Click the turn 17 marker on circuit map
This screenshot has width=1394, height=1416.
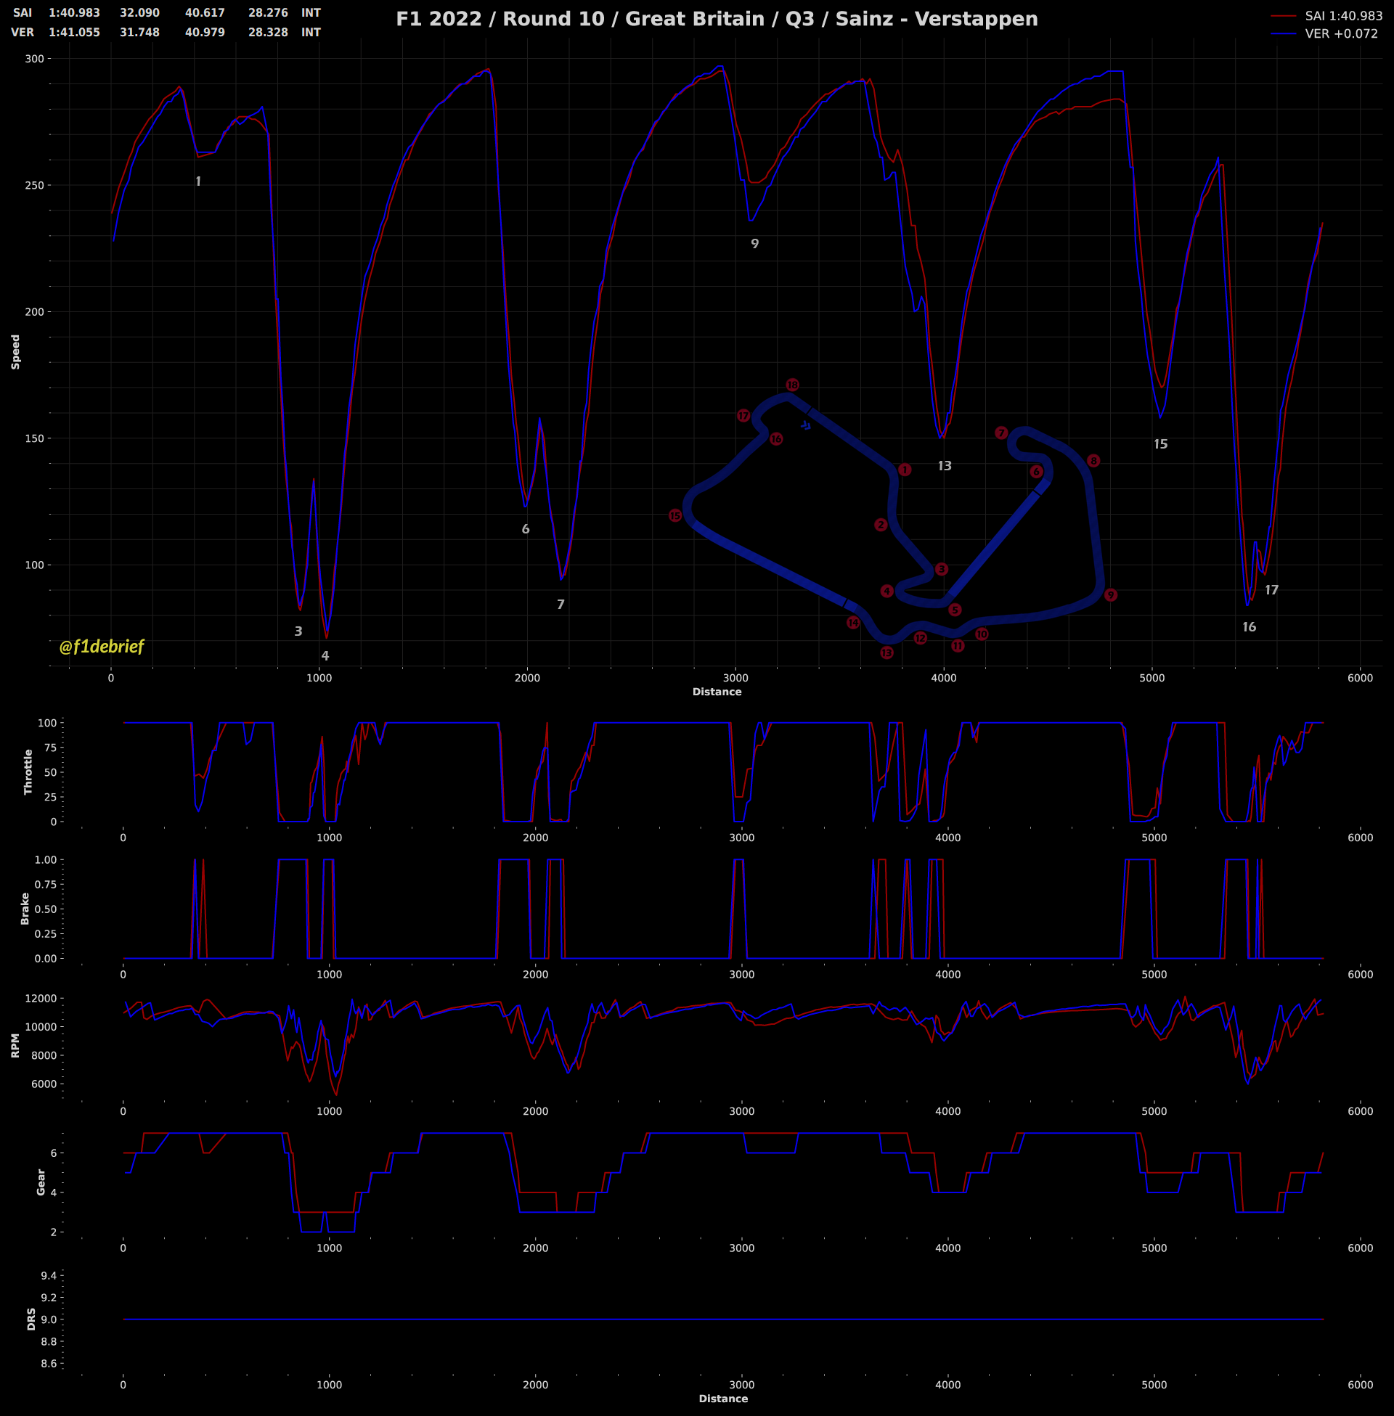tap(744, 416)
